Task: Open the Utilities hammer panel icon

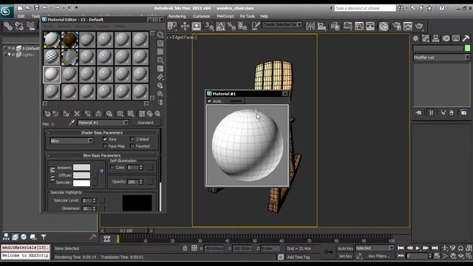Action: point(466,38)
